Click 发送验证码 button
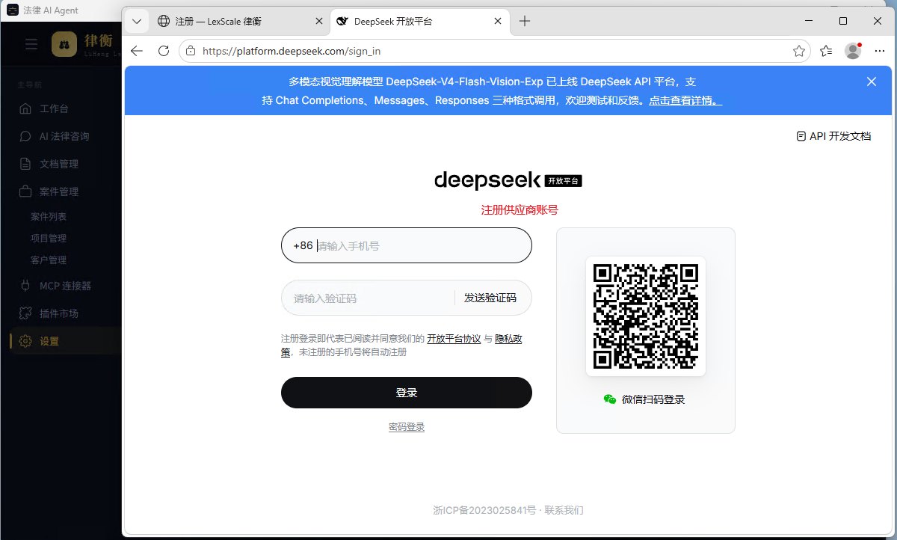The height and width of the screenshot is (540, 897). (490, 298)
